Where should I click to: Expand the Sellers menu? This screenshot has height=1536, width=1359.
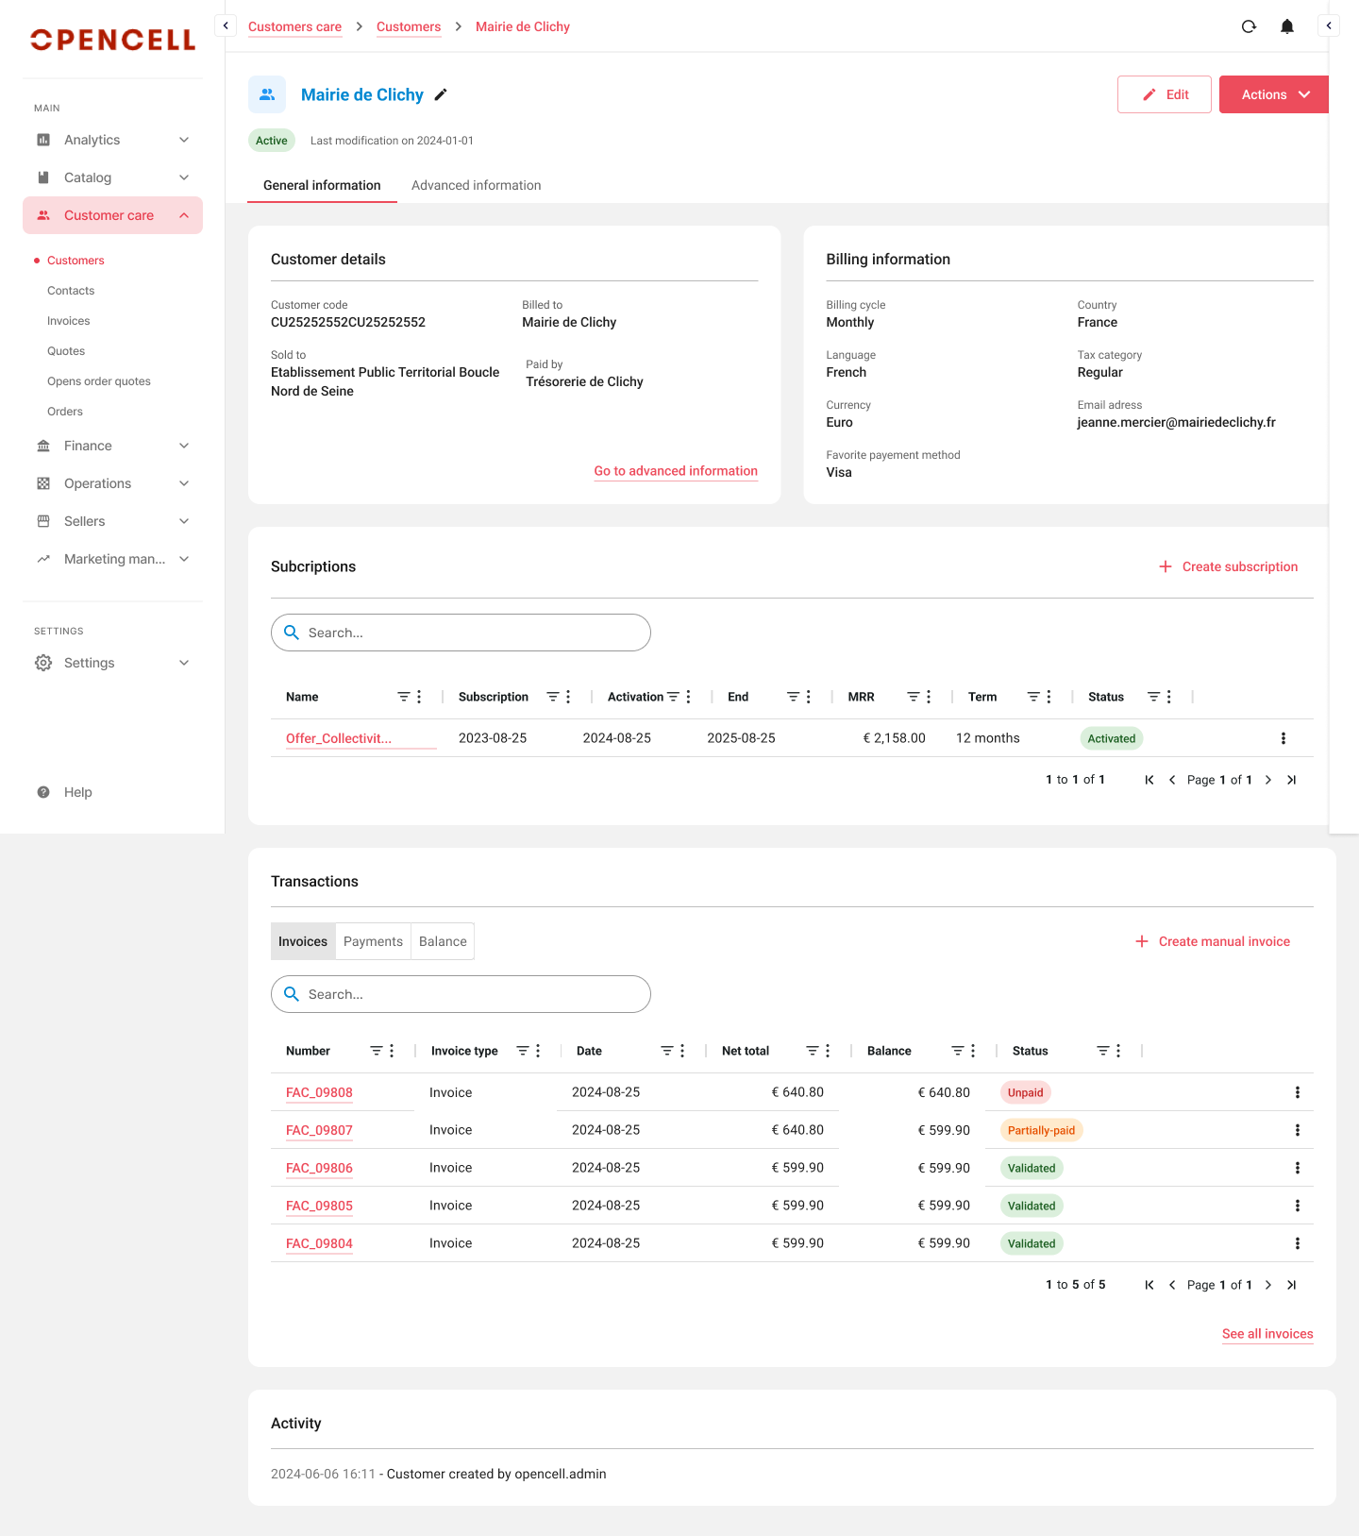click(112, 521)
